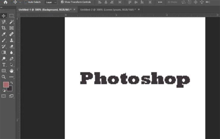Select the Pen tool
This screenshot has width=220, height=139.
11,59
